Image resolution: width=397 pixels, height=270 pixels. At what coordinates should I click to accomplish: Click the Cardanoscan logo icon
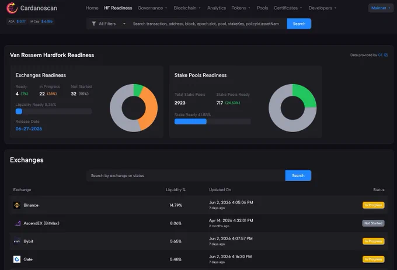point(12,8)
